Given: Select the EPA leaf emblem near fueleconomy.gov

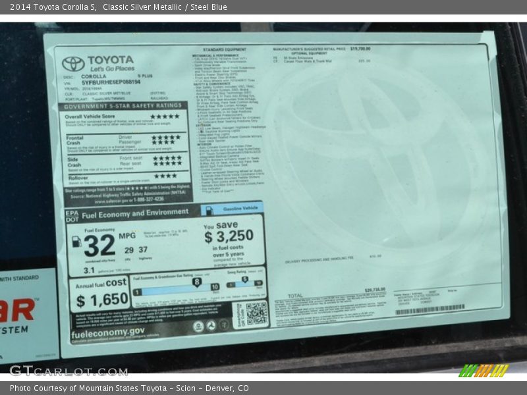Looking at the screenshot, I should [x=198, y=325].
